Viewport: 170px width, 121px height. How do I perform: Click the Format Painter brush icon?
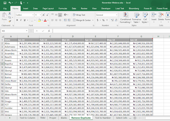pos(10,21)
